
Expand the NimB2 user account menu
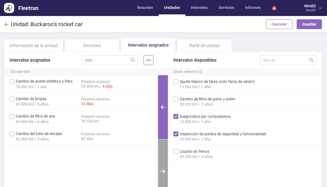(x=320, y=8)
